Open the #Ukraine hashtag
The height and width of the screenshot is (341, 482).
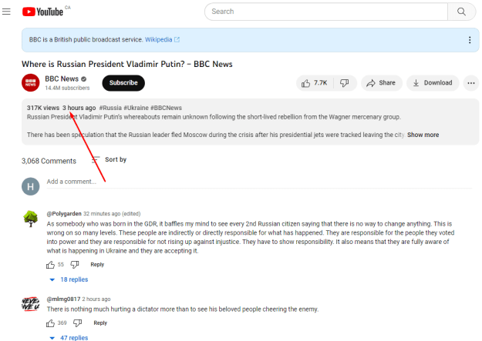coord(136,108)
